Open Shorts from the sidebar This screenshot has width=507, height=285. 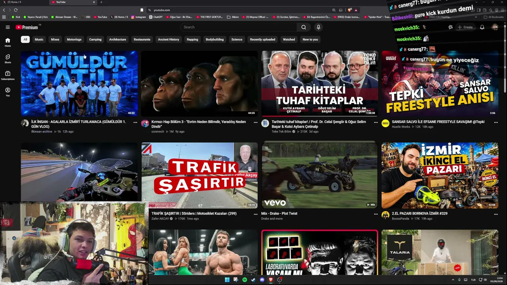point(8,59)
